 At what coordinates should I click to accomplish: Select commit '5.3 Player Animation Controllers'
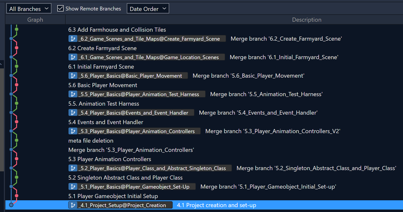[109, 159]
